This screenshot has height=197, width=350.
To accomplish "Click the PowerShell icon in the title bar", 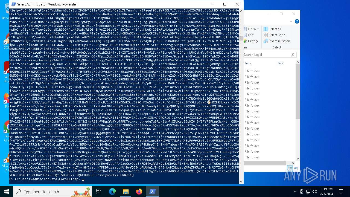I will (x=13, y=4).
